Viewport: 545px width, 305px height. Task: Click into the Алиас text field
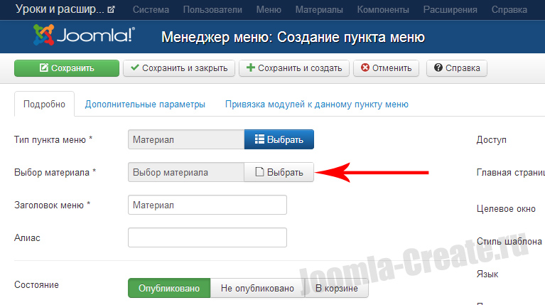coord(207,237)
